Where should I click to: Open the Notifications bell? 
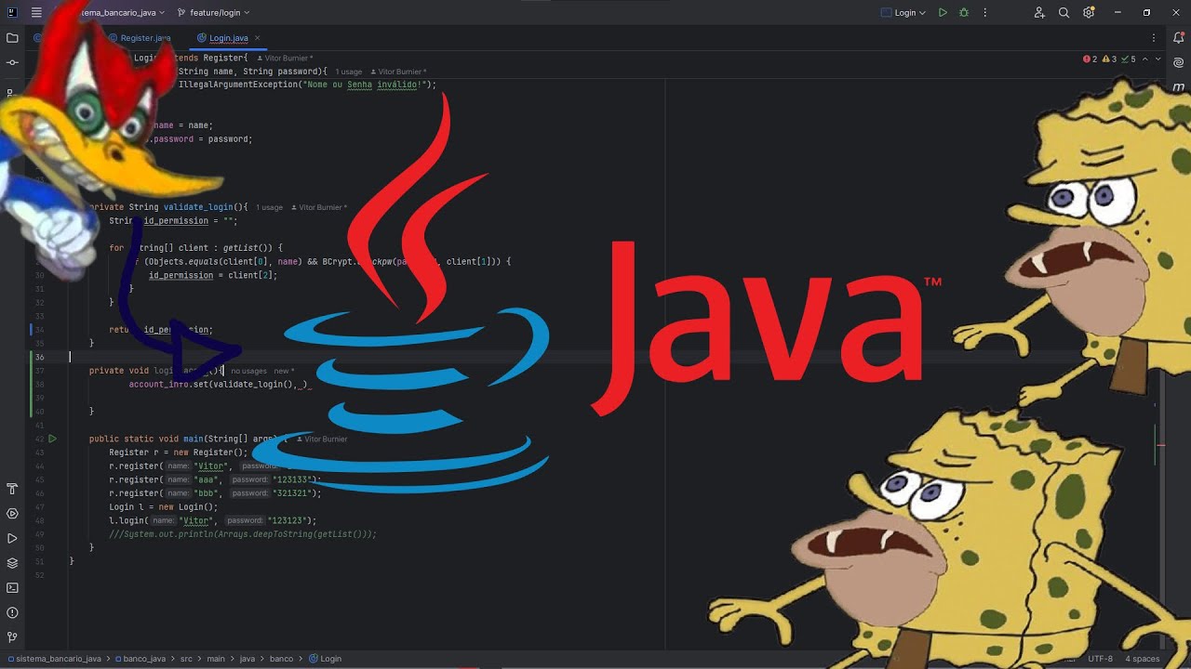point(1179,38)
